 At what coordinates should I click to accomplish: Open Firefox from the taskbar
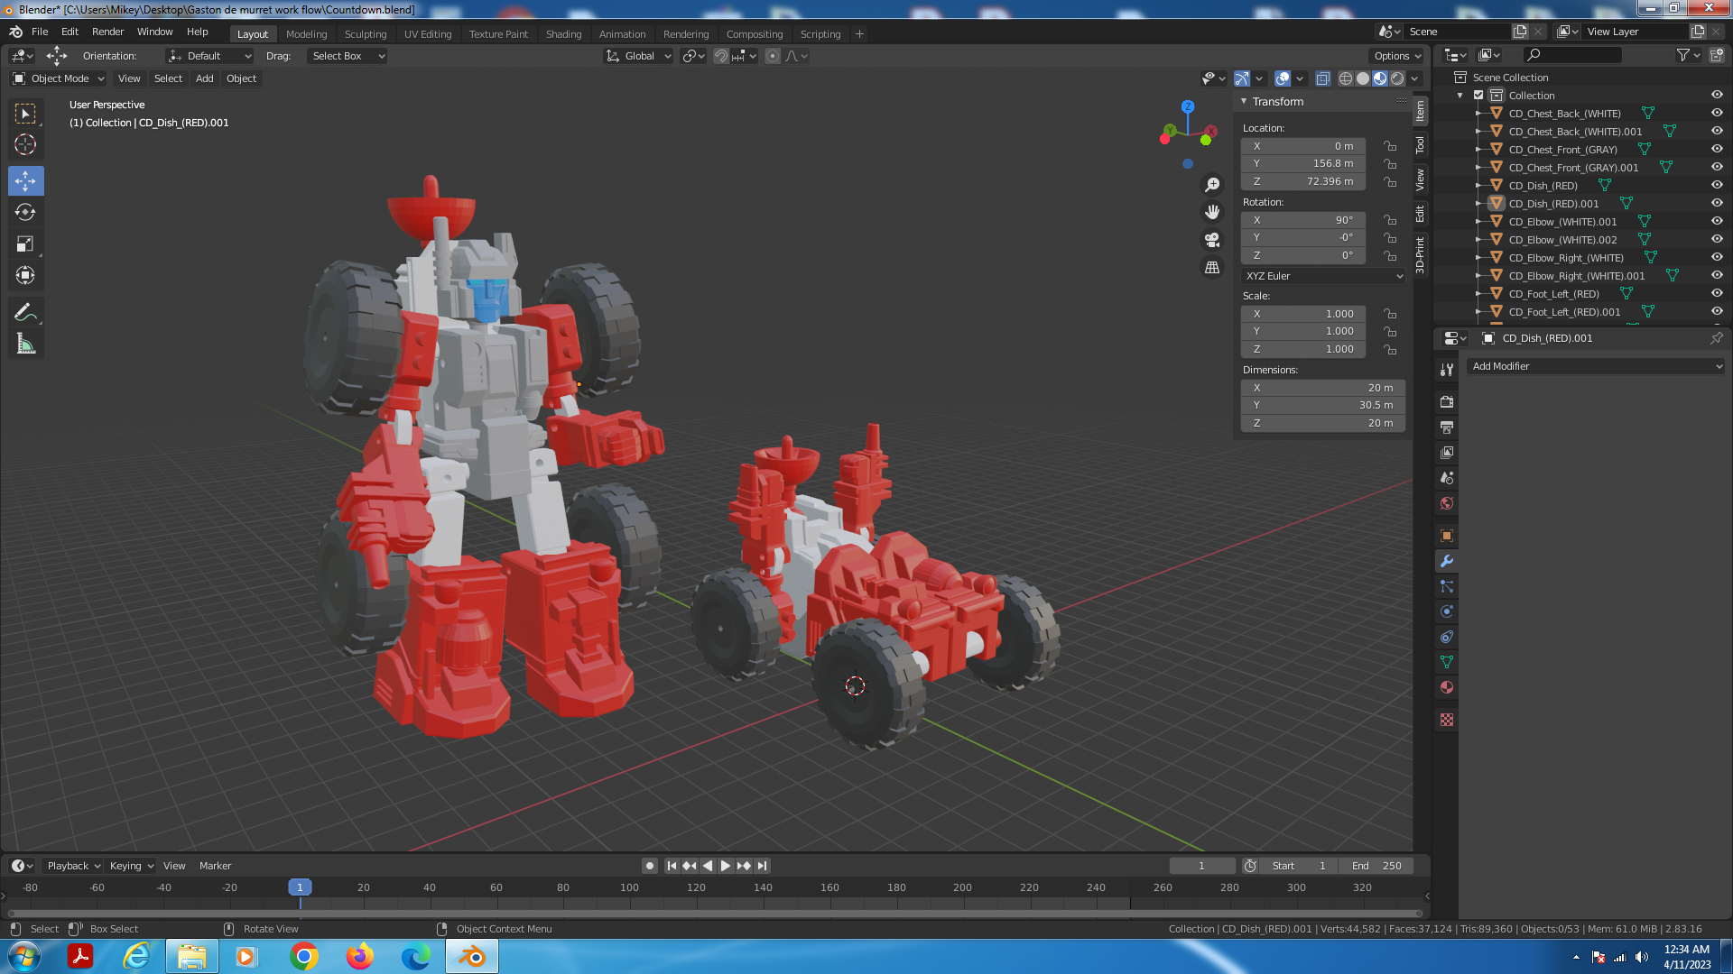click(360, 956)
